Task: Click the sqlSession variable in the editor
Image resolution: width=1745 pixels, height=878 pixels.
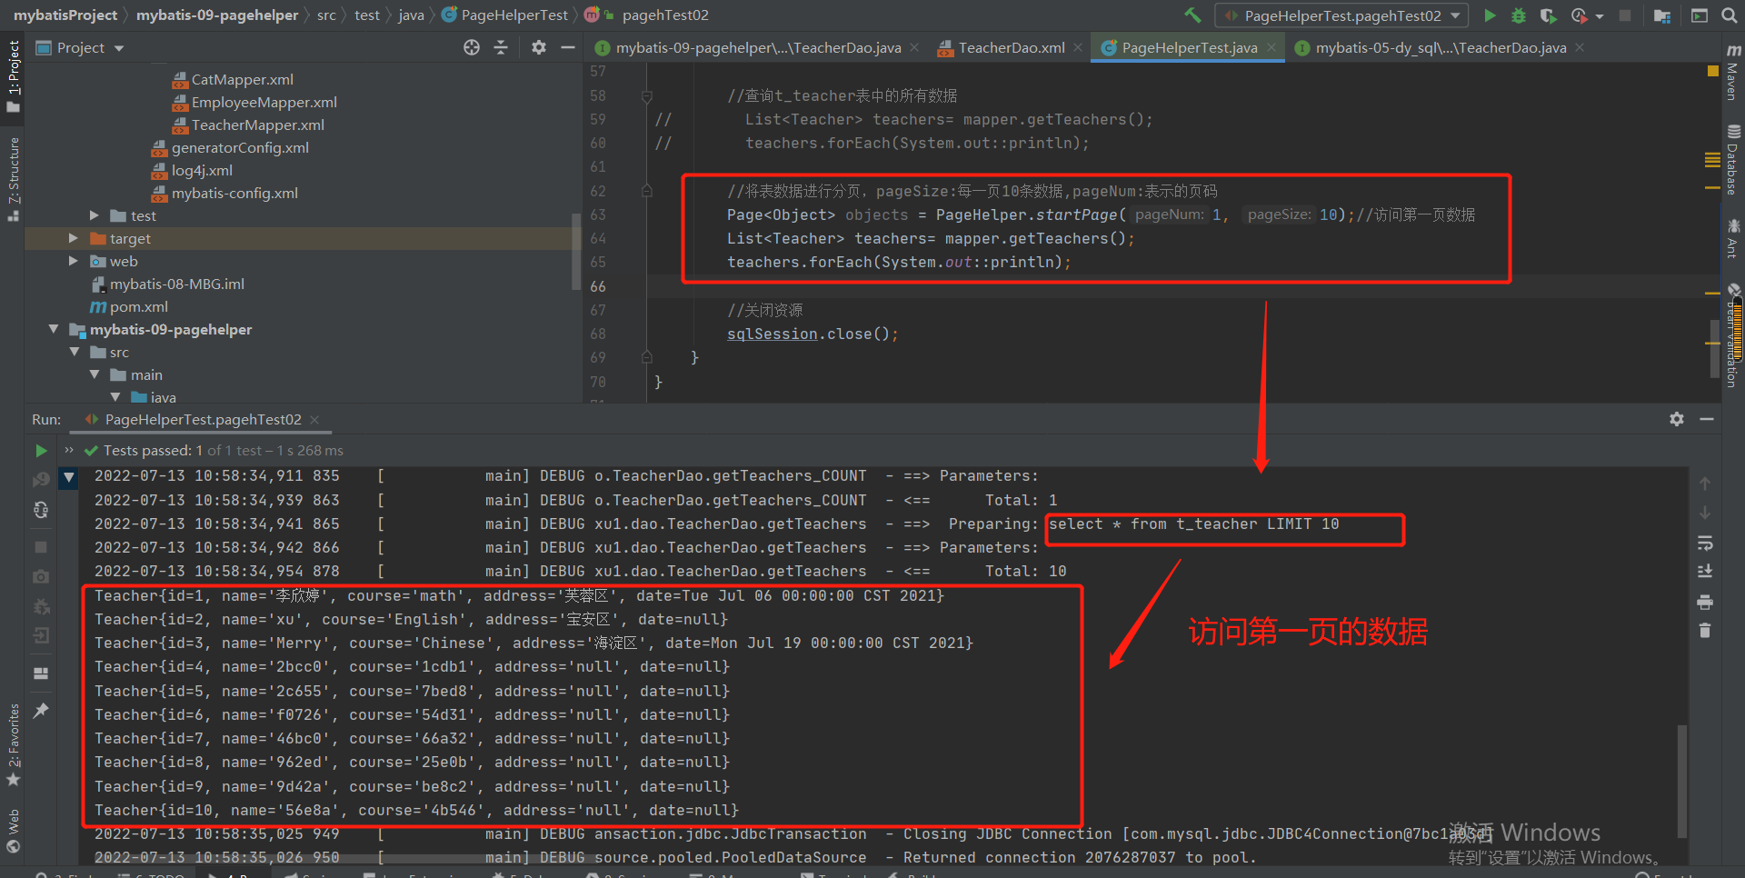Action: pos(772,334)
